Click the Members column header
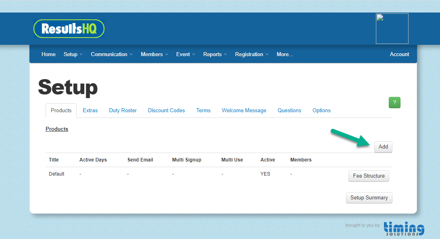The width and height of the screenshot is (440, 239). click(301, 160)
